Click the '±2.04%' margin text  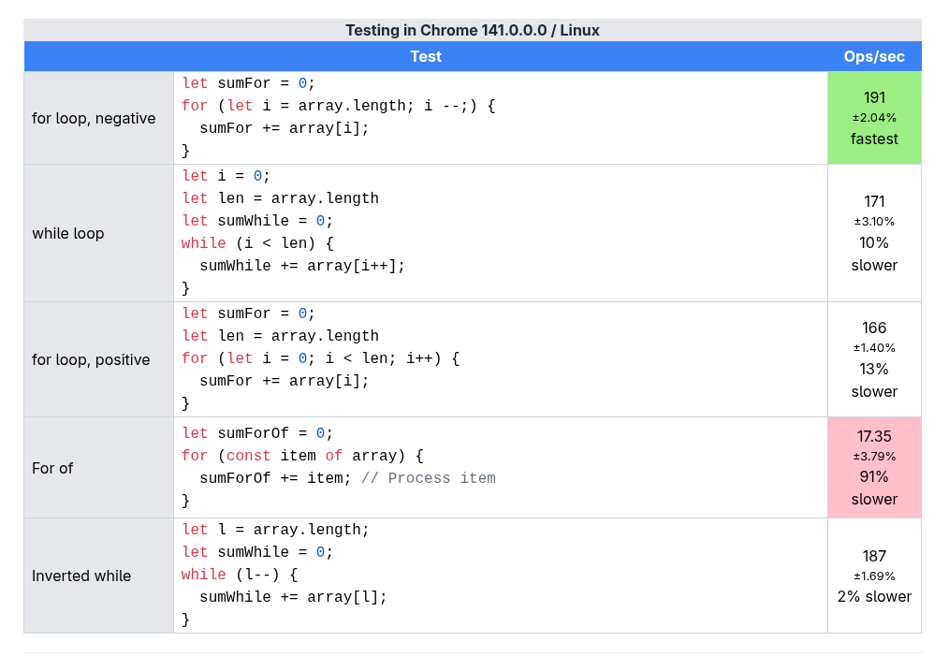pos(874,118)
